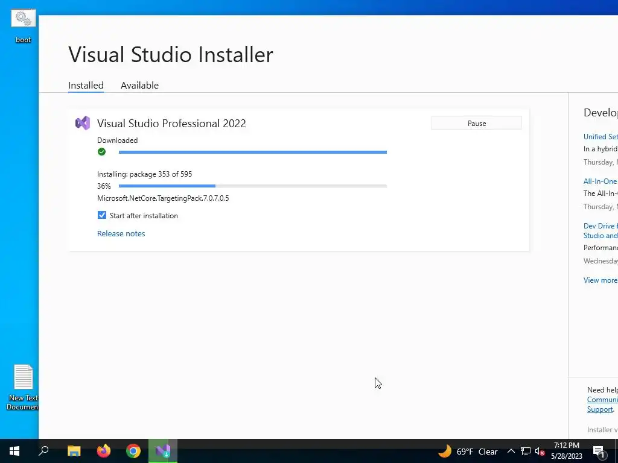This screenshot has height=463, width=618.
Task: Click the 36% progress label
Action: tap(104, 186)
